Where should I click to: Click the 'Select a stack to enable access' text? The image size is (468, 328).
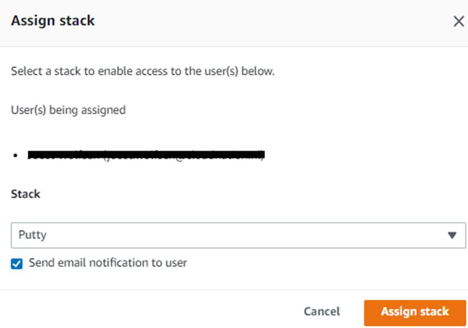pyautogui.click(x=142, y=72)
